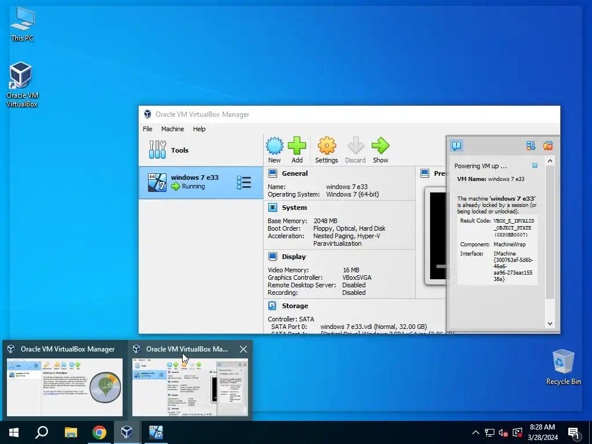Select the Tools entry in the sidebar
Viewport: 592px width, 444px height.
(x=201, y=150)
